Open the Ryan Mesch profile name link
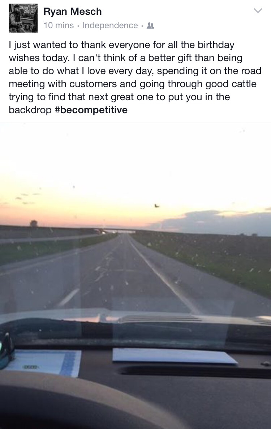The height and width of the screenshot is (429, 271). tap(73, 12)
